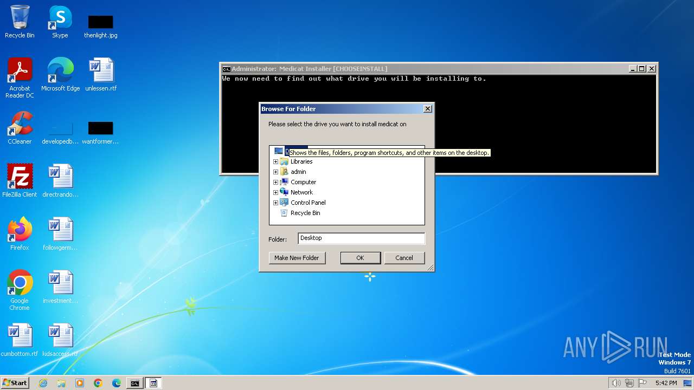Open Chrome from the taskbar
The height and width of the screenshot is (390, 694).
(x=98, y=383)
